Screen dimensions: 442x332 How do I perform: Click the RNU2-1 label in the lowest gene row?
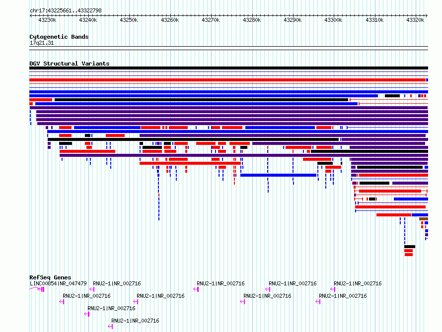point(135,321)
